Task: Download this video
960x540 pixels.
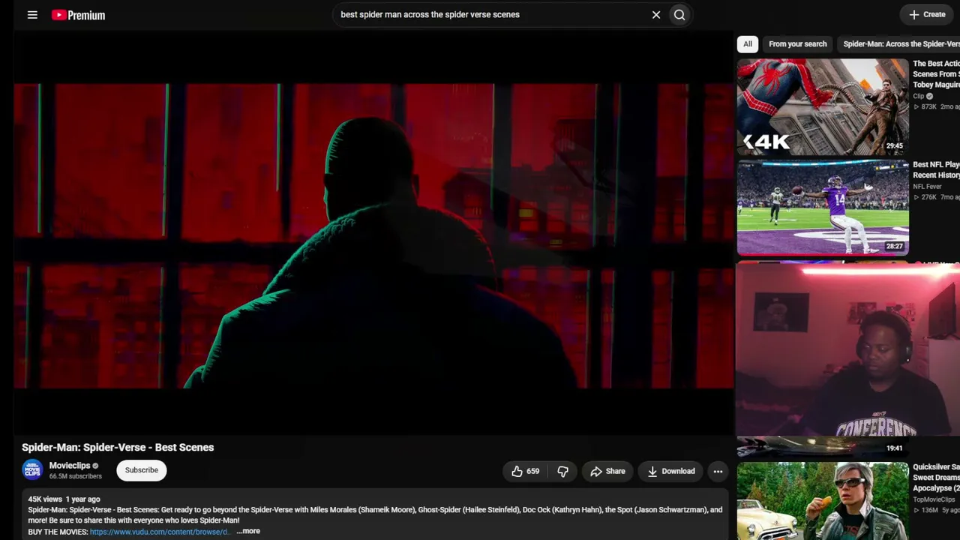Action: coord(671,471)
